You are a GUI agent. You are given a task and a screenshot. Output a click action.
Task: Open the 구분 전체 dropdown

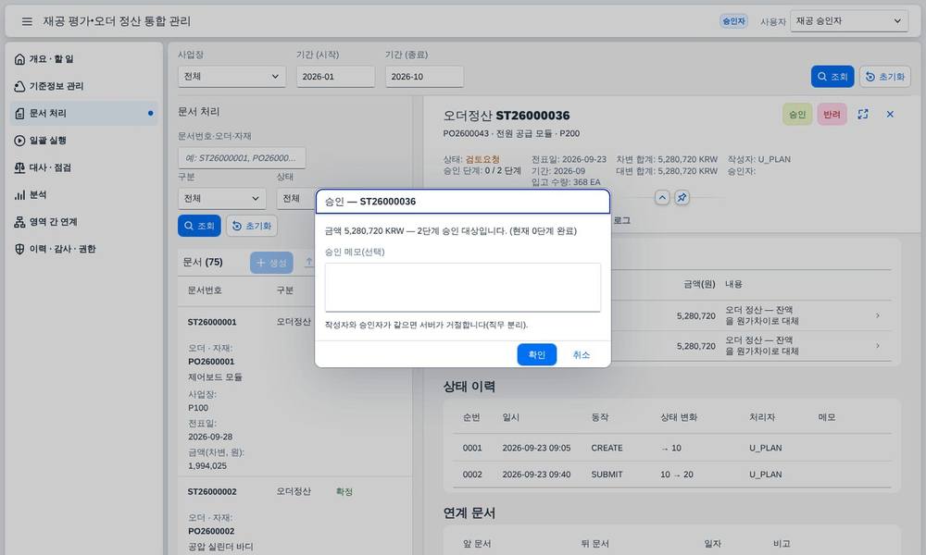tap(221, 198)
